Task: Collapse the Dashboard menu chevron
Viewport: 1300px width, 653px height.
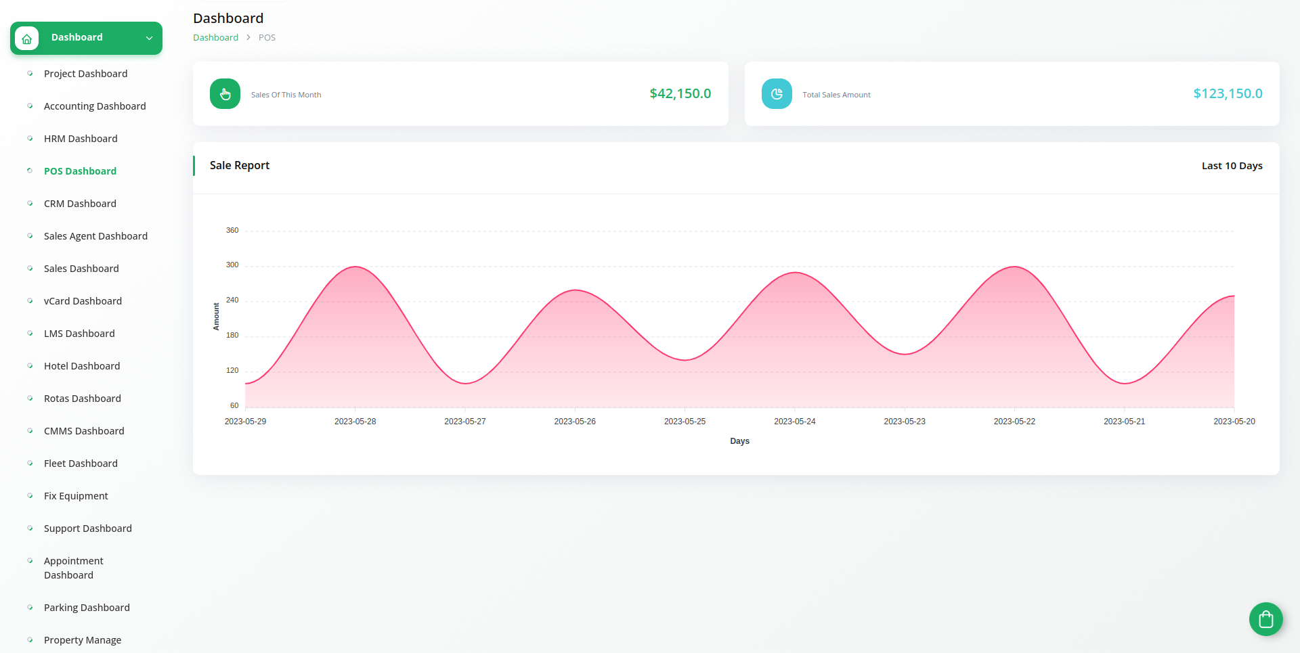Action: [x=149, y=39]
